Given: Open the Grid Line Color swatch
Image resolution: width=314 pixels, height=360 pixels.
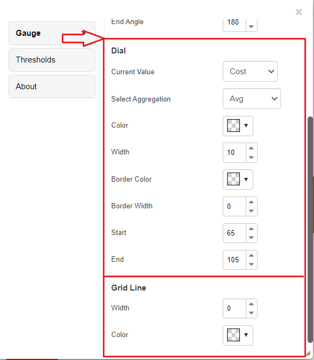Looking at the screenshot, I should pyautogui.click(x=234, y=335).
